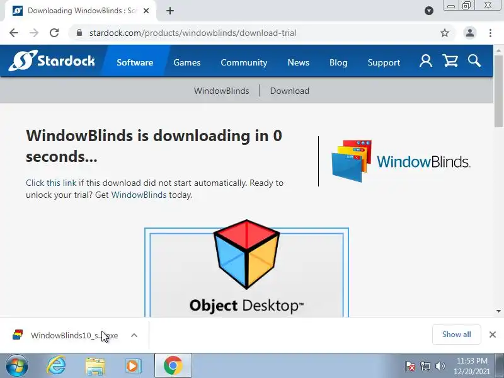Open the shopping cart icon
504x378 pixels.
[x=450, y=60]
